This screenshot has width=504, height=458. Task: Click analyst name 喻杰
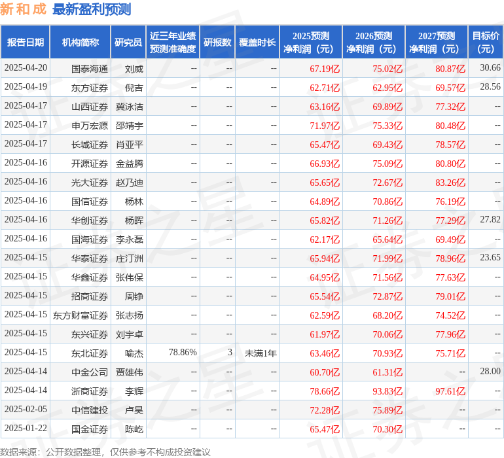click(x=134, y=353)
